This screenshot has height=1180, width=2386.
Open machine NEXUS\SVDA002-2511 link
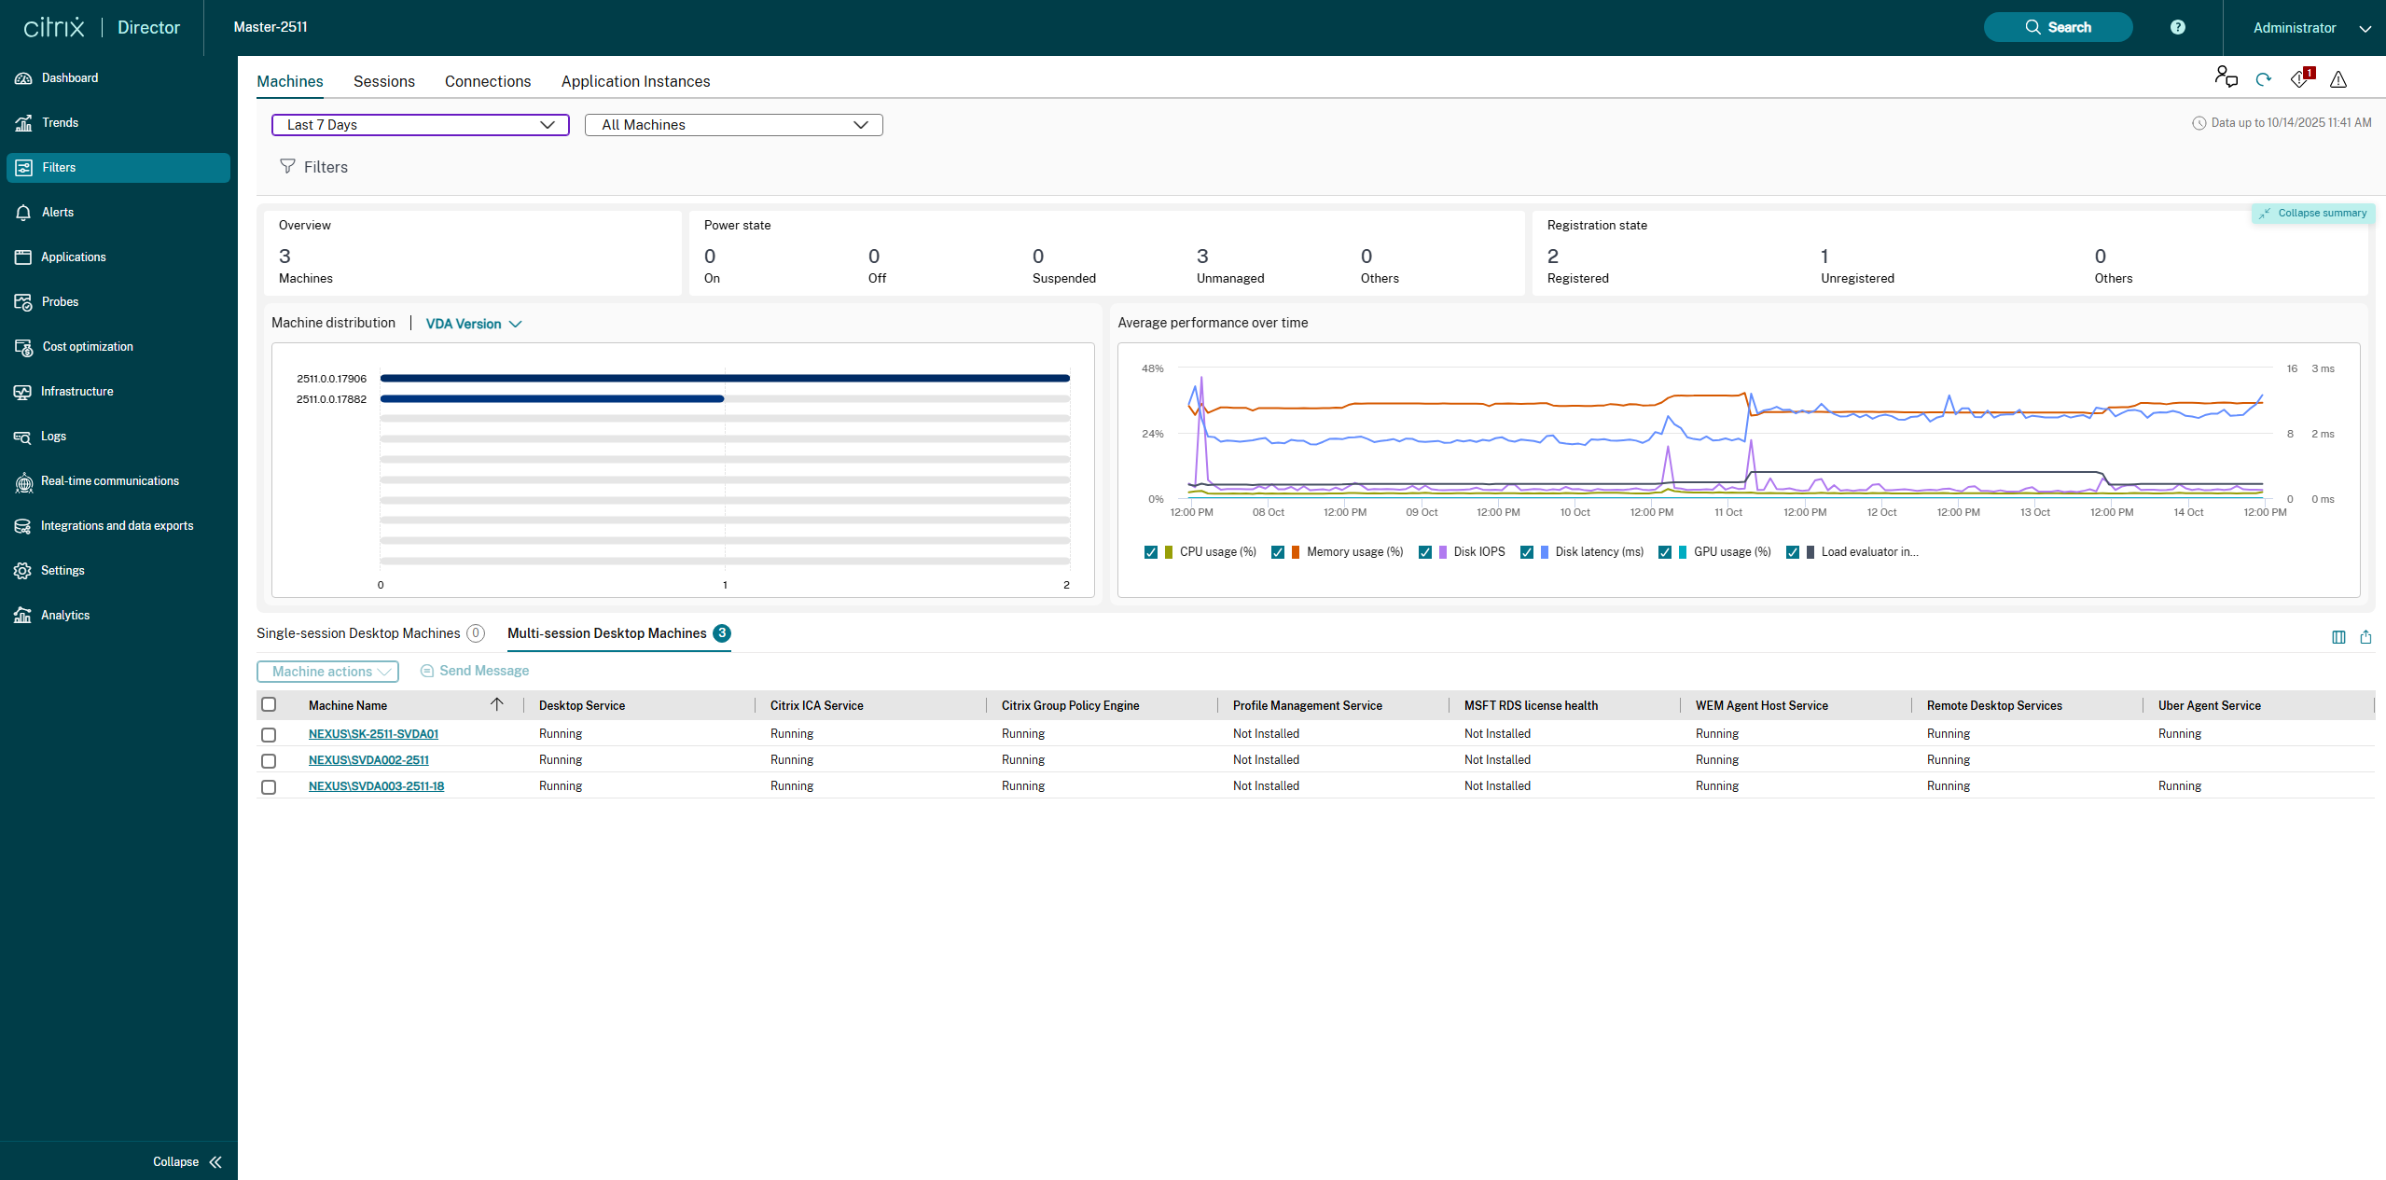tap(368, 760)
